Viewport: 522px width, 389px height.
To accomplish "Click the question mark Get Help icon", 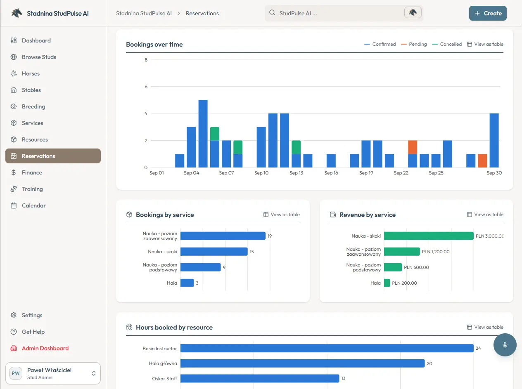I will click(14, 332).
